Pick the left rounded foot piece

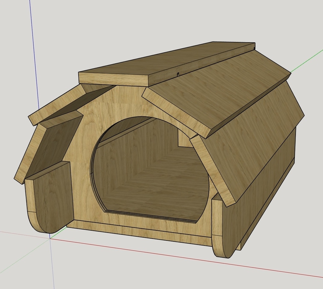click(50, 198)
